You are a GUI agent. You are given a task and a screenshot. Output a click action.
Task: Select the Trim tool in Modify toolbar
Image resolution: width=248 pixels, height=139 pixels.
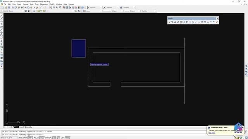click(196, 22)
